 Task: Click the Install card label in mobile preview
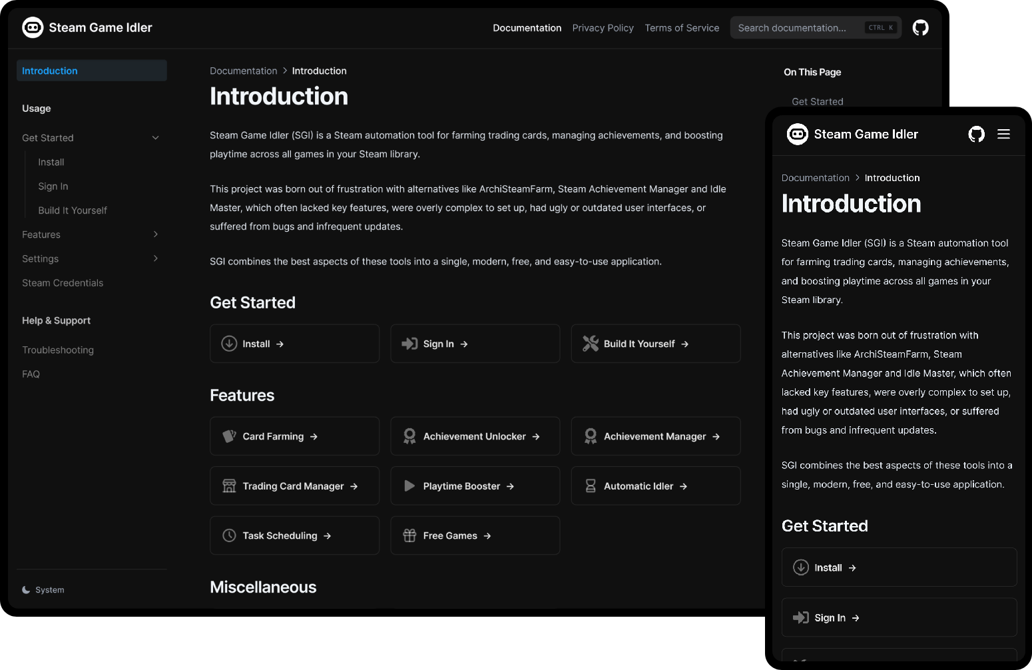coord(828,568)
